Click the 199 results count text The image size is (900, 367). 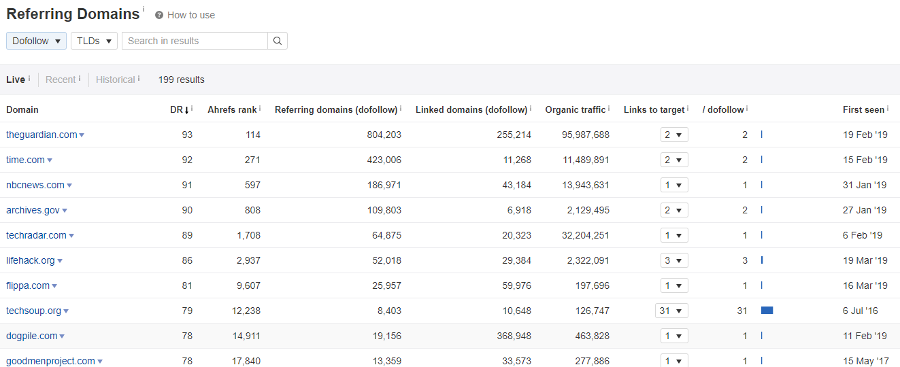182,80
